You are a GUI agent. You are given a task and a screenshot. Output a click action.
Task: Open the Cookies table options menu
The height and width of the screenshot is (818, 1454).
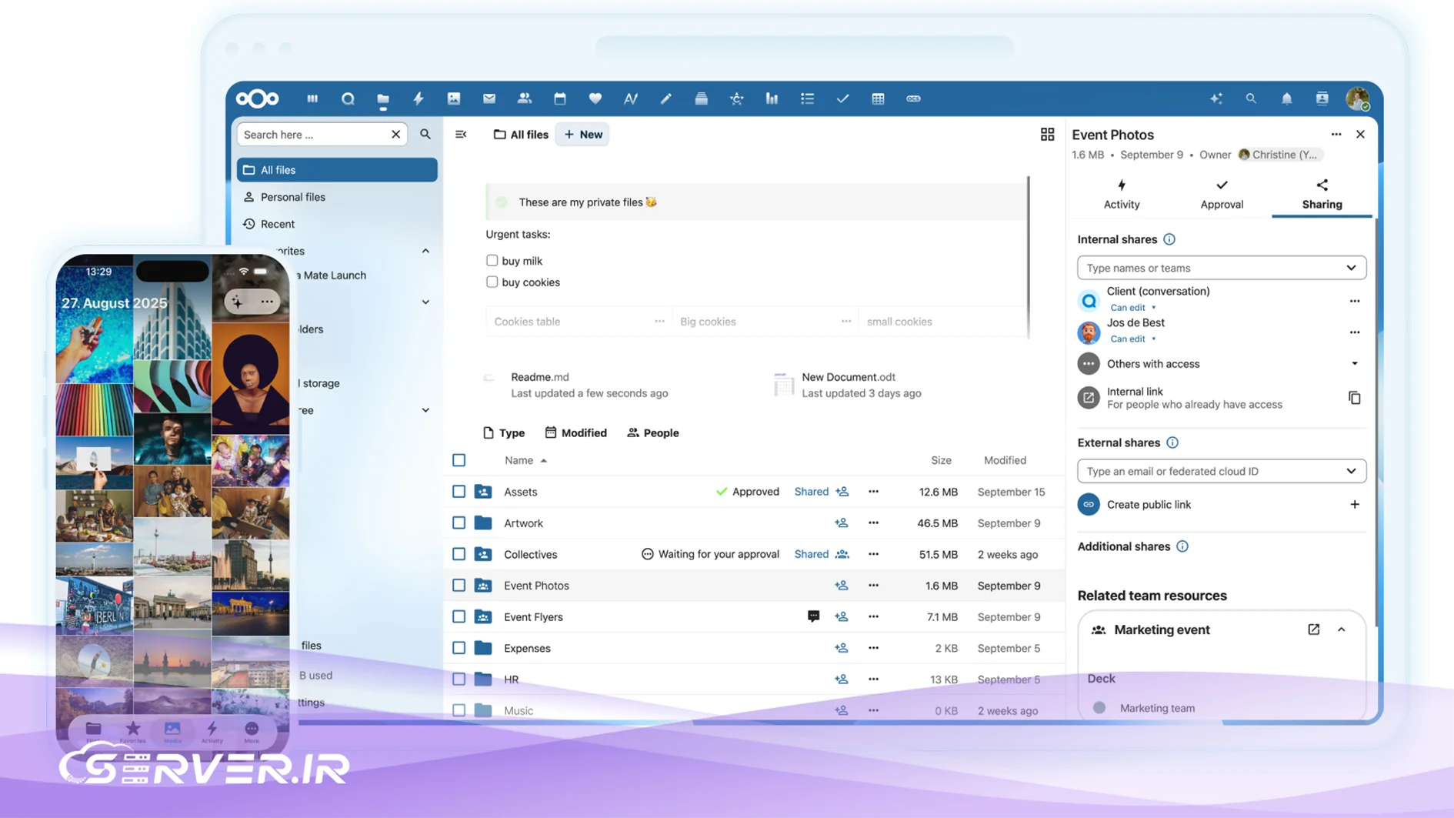click(659, 322)
